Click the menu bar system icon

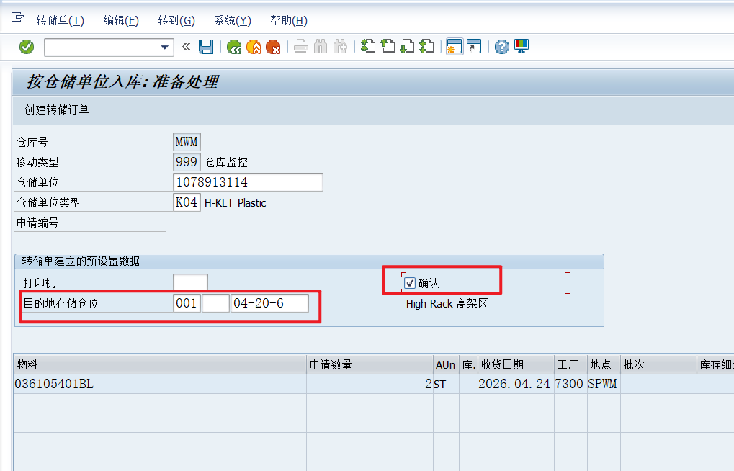(17, 18)
